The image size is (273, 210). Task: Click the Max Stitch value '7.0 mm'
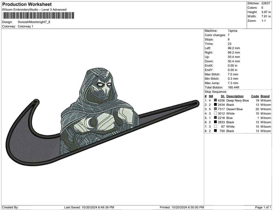click(x=233, y=74)
